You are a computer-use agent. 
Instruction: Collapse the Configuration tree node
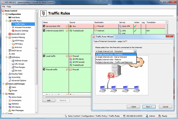click(x=3, y=14)
